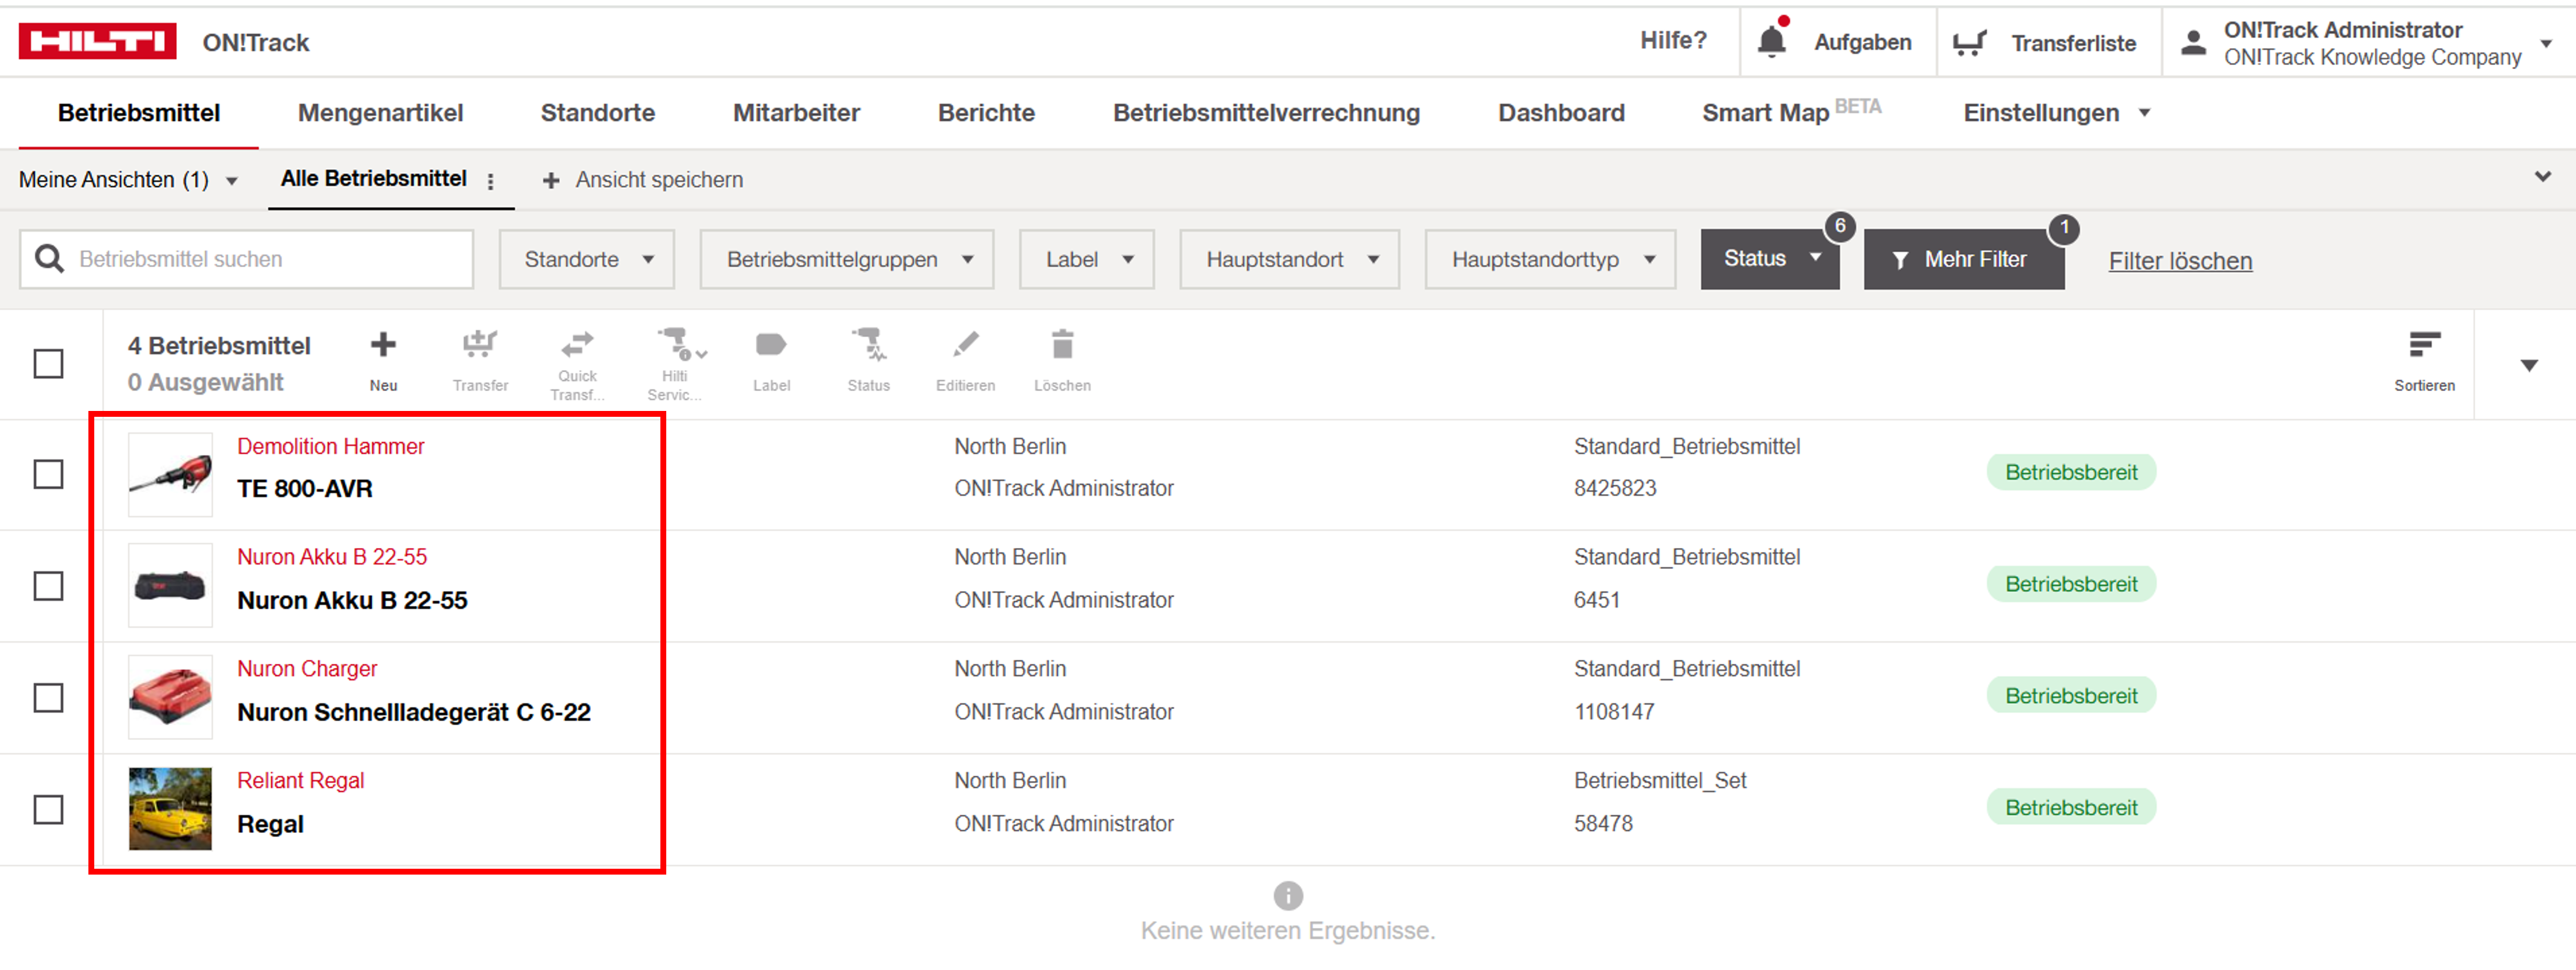Click the Löschen trash icon
Viewport: 2576px width, 970px height.
coord(1062,345)
